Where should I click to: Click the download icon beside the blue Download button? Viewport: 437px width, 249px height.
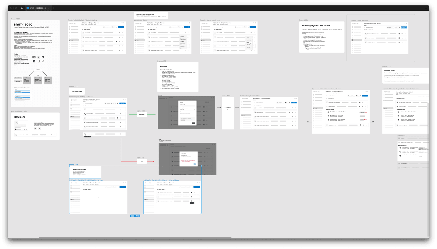pyautogui.click(x=192, y=187)
